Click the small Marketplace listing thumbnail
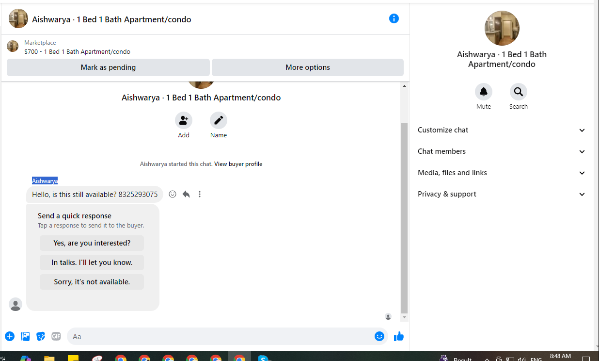This screenshot has height=361, width=599. point(13,47)
